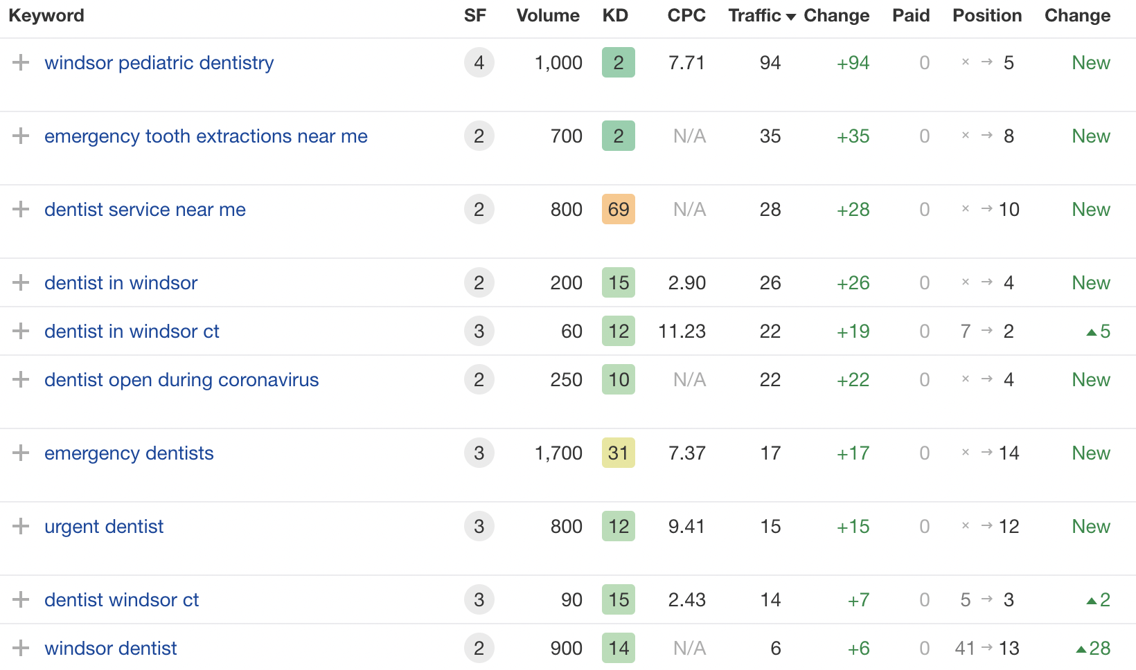
Task: Expand the 'windsor pediatric dentistry' row plus icon
Action: point(21,62)
